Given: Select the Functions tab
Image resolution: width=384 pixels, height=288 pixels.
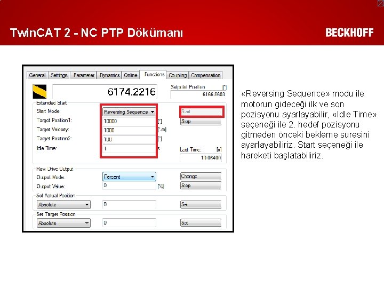Looking at the screenshot, I should click(154, 74).
